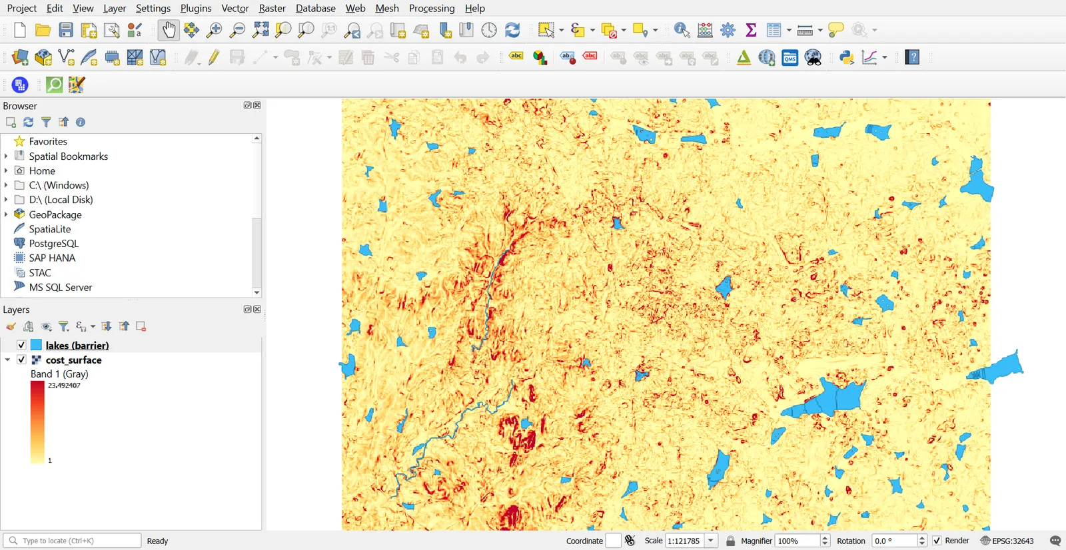This screenshot has height=550, width=1066.
Task: Open the Data Source Manager icon
Action: (x=20, y=57)
